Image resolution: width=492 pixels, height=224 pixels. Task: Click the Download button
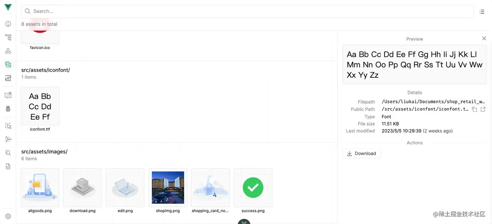[x=362, y=153]
